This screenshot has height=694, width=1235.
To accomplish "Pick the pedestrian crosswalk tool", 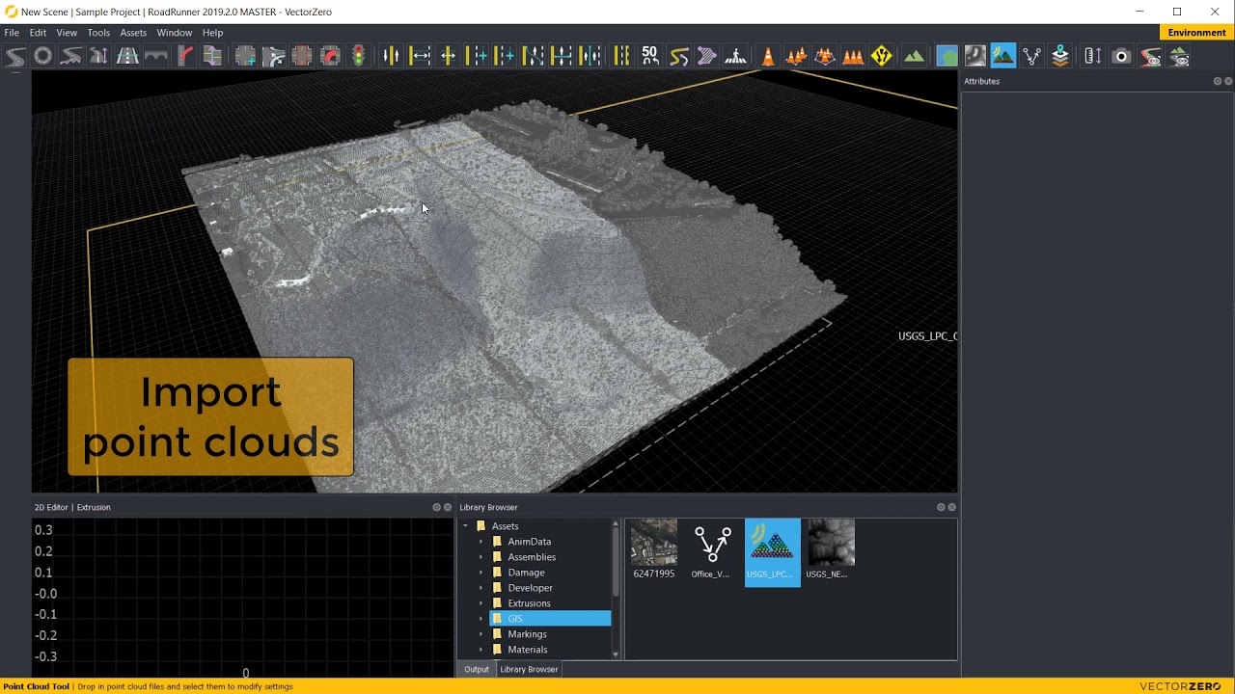I will pos(735,57).
